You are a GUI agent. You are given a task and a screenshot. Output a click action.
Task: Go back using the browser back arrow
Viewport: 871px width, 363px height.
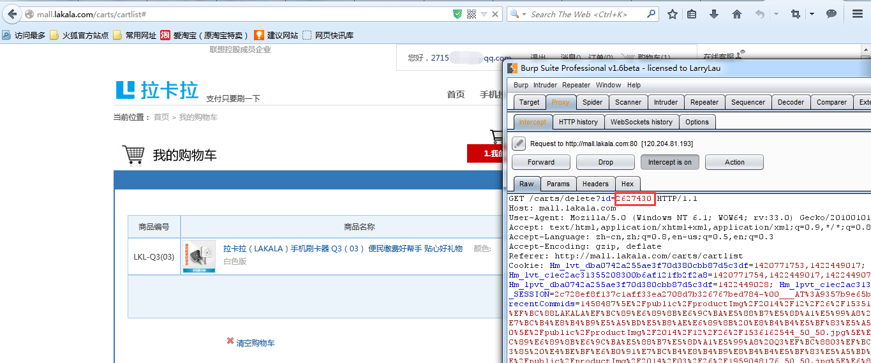coord(11,14)
